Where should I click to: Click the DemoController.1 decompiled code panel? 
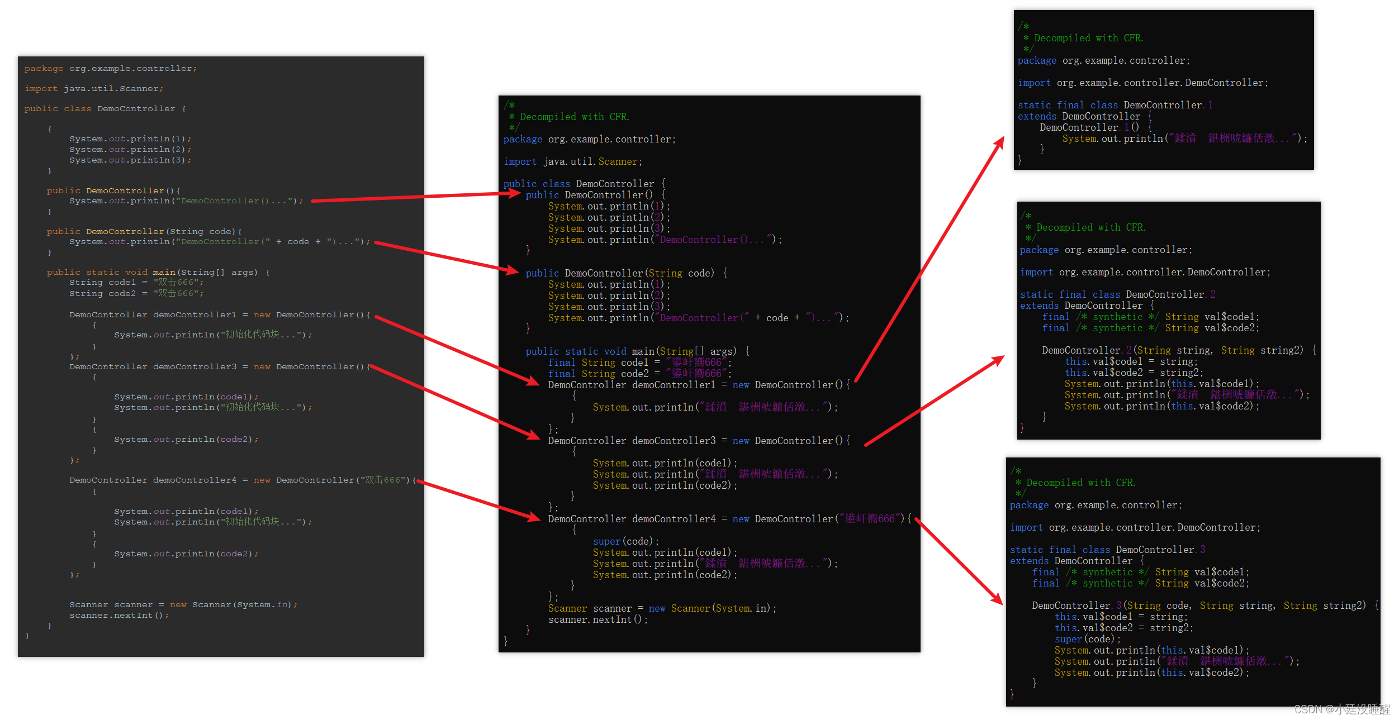pyautogui.click(x=1163, y=89)
